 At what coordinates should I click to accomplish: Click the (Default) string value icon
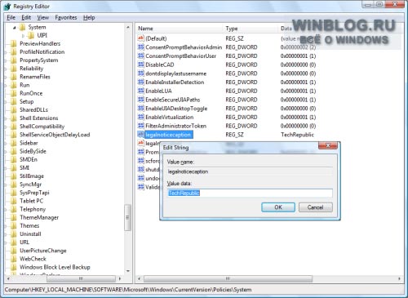point(141,38)
